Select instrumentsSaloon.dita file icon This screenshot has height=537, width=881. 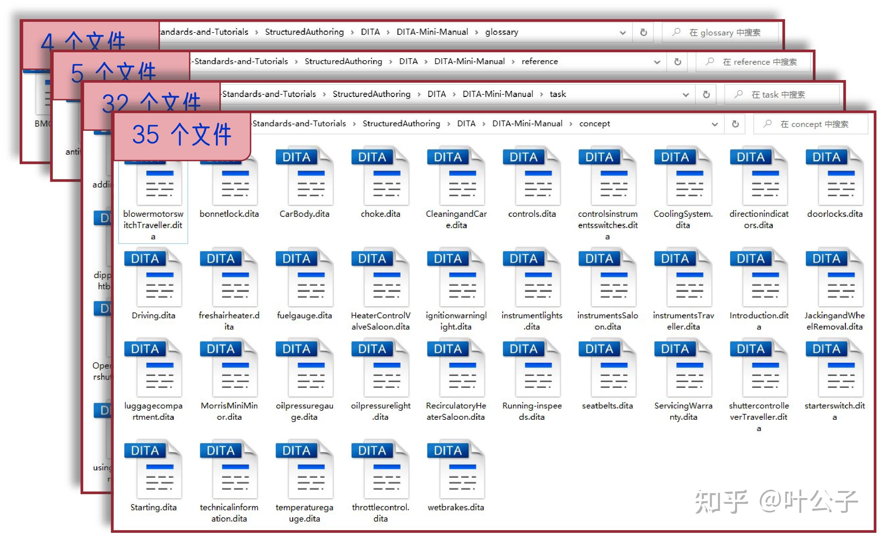tap(607, 277)
